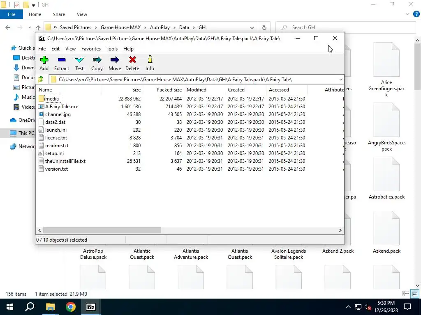Sort by the Created column header

[x=246, y=90]
